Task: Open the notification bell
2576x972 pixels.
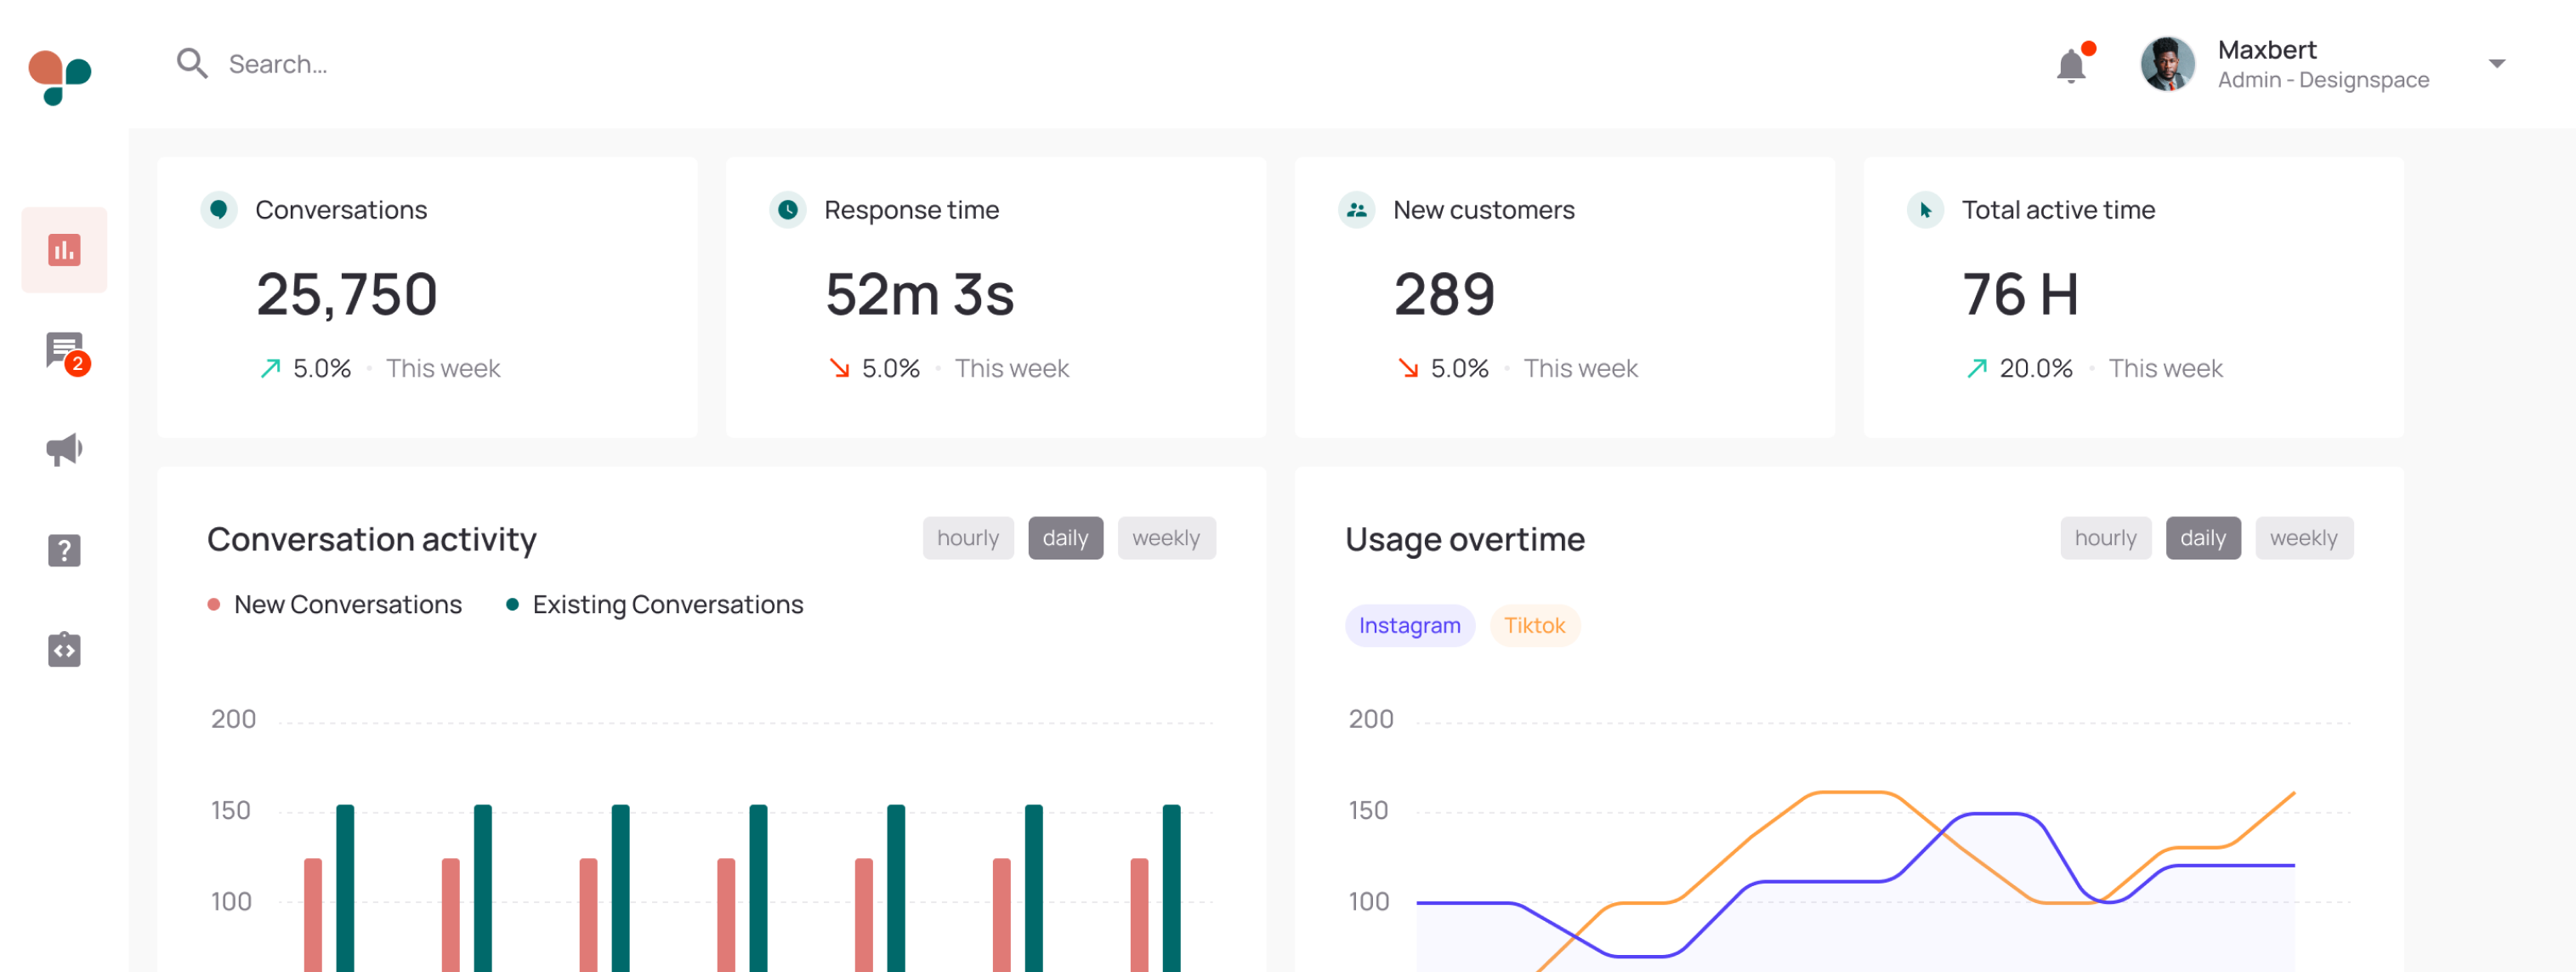Action: coord(2071,64)
